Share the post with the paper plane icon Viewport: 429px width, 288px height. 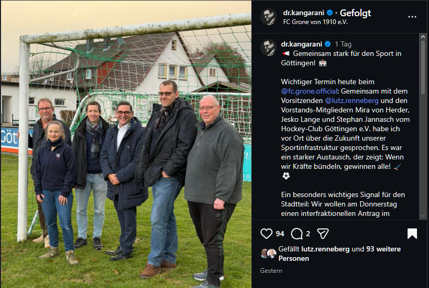pyautogui.click(x=323, y=234)
